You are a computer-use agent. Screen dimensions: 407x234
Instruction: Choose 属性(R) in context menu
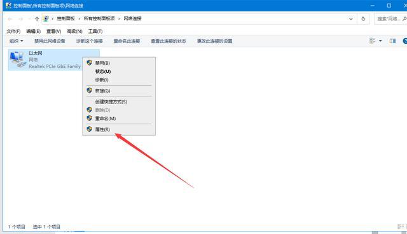tap(119, 129)
